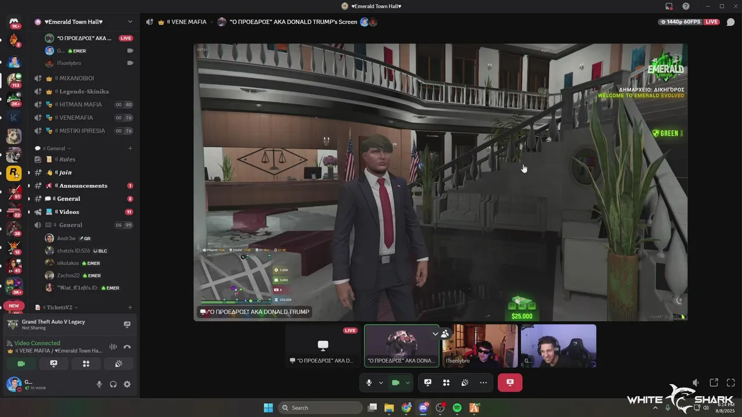Open Discord inbox from title bar

tap(669, 6)
